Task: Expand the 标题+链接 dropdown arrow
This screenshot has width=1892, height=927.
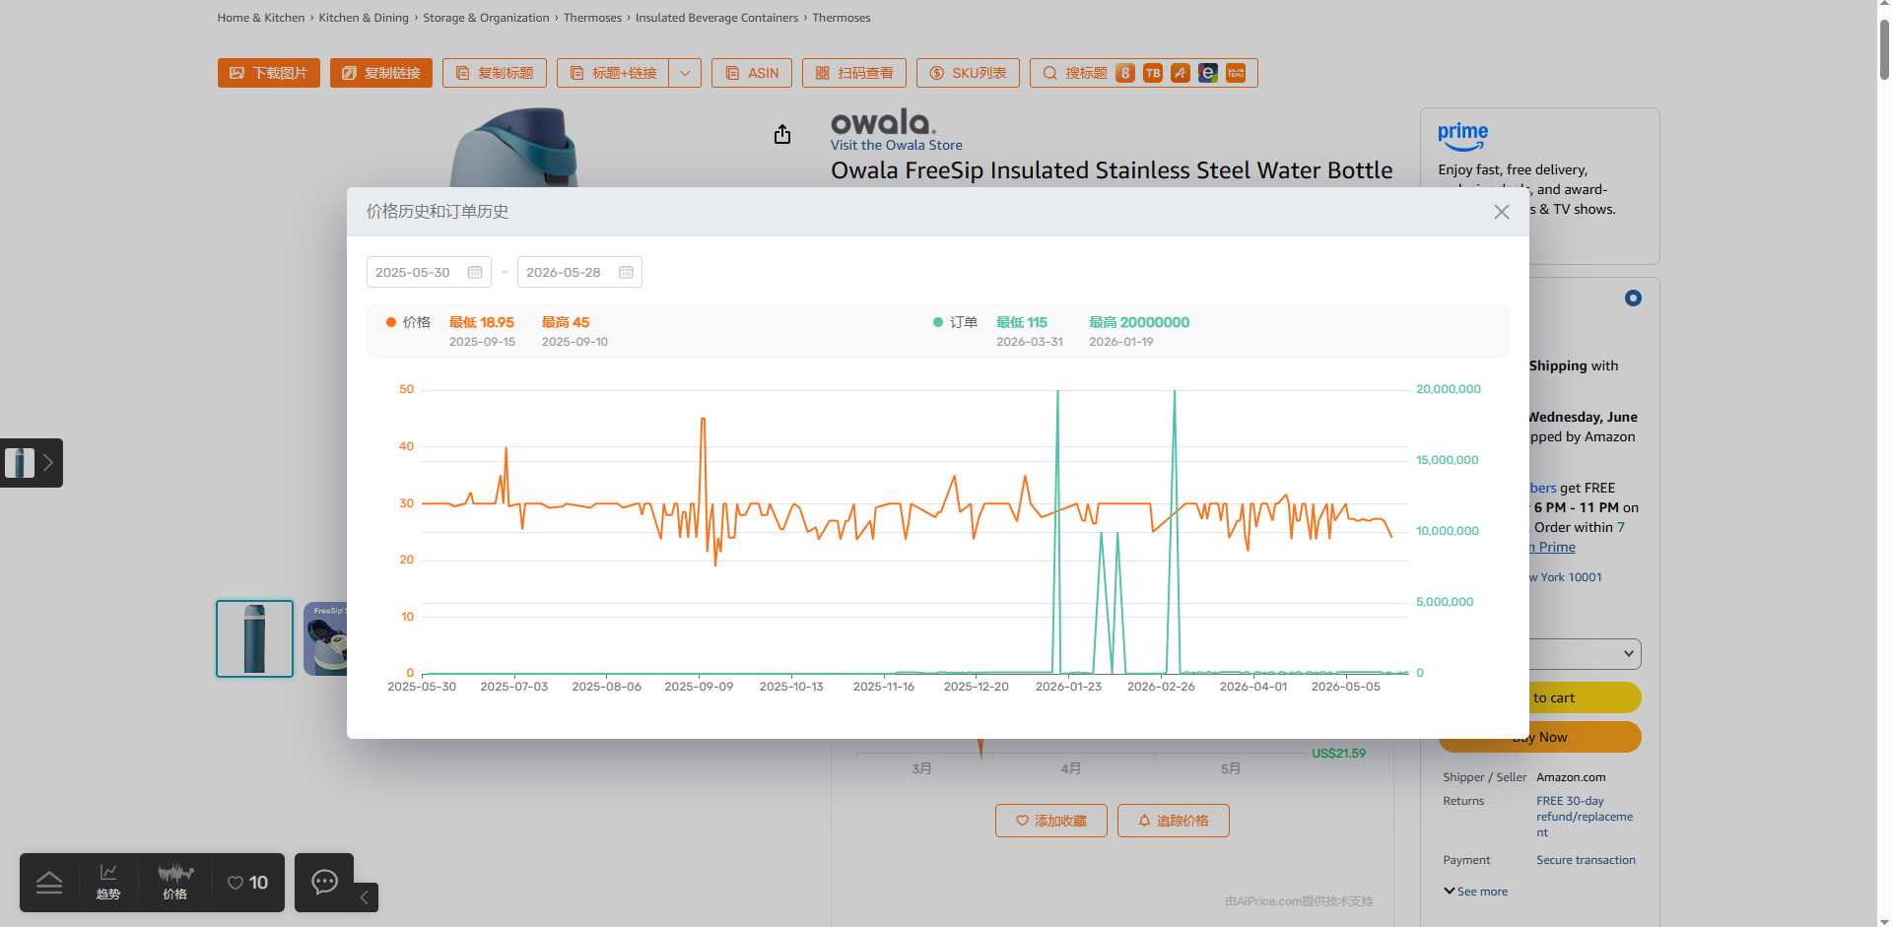Action: (685, 73)
